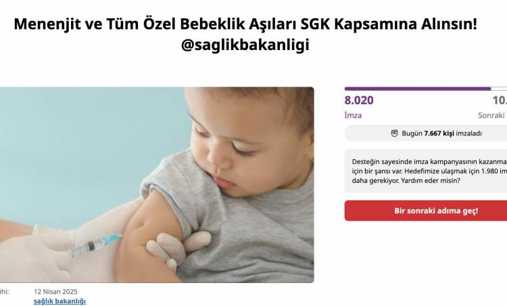Click the unfilled grey end of progress bar

(499, 89)
